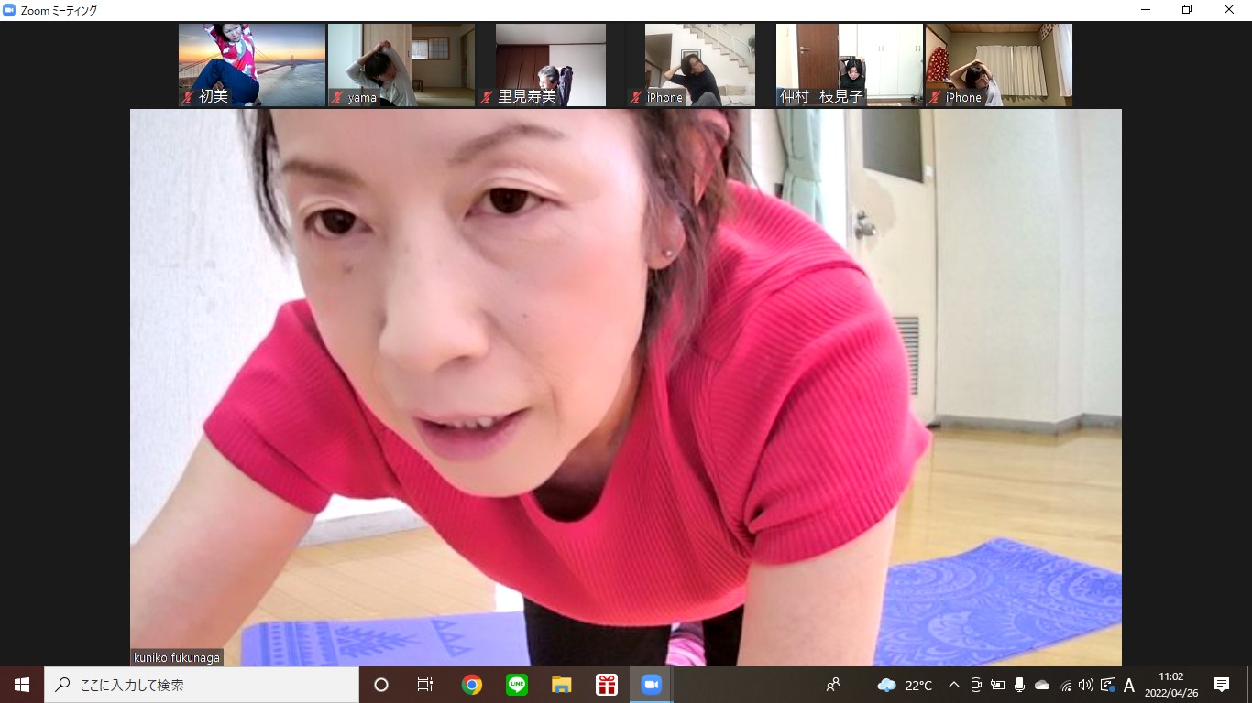The height and width of the screenshot is (703, 1252).
Task: Click the muted microphone icon beside 里見寿美
Action: coord(487,97)
